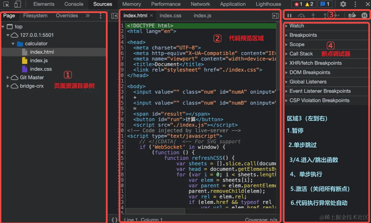The image size is (371, 223).
Task: Click the title Document code line
Action: coord(169,64)
